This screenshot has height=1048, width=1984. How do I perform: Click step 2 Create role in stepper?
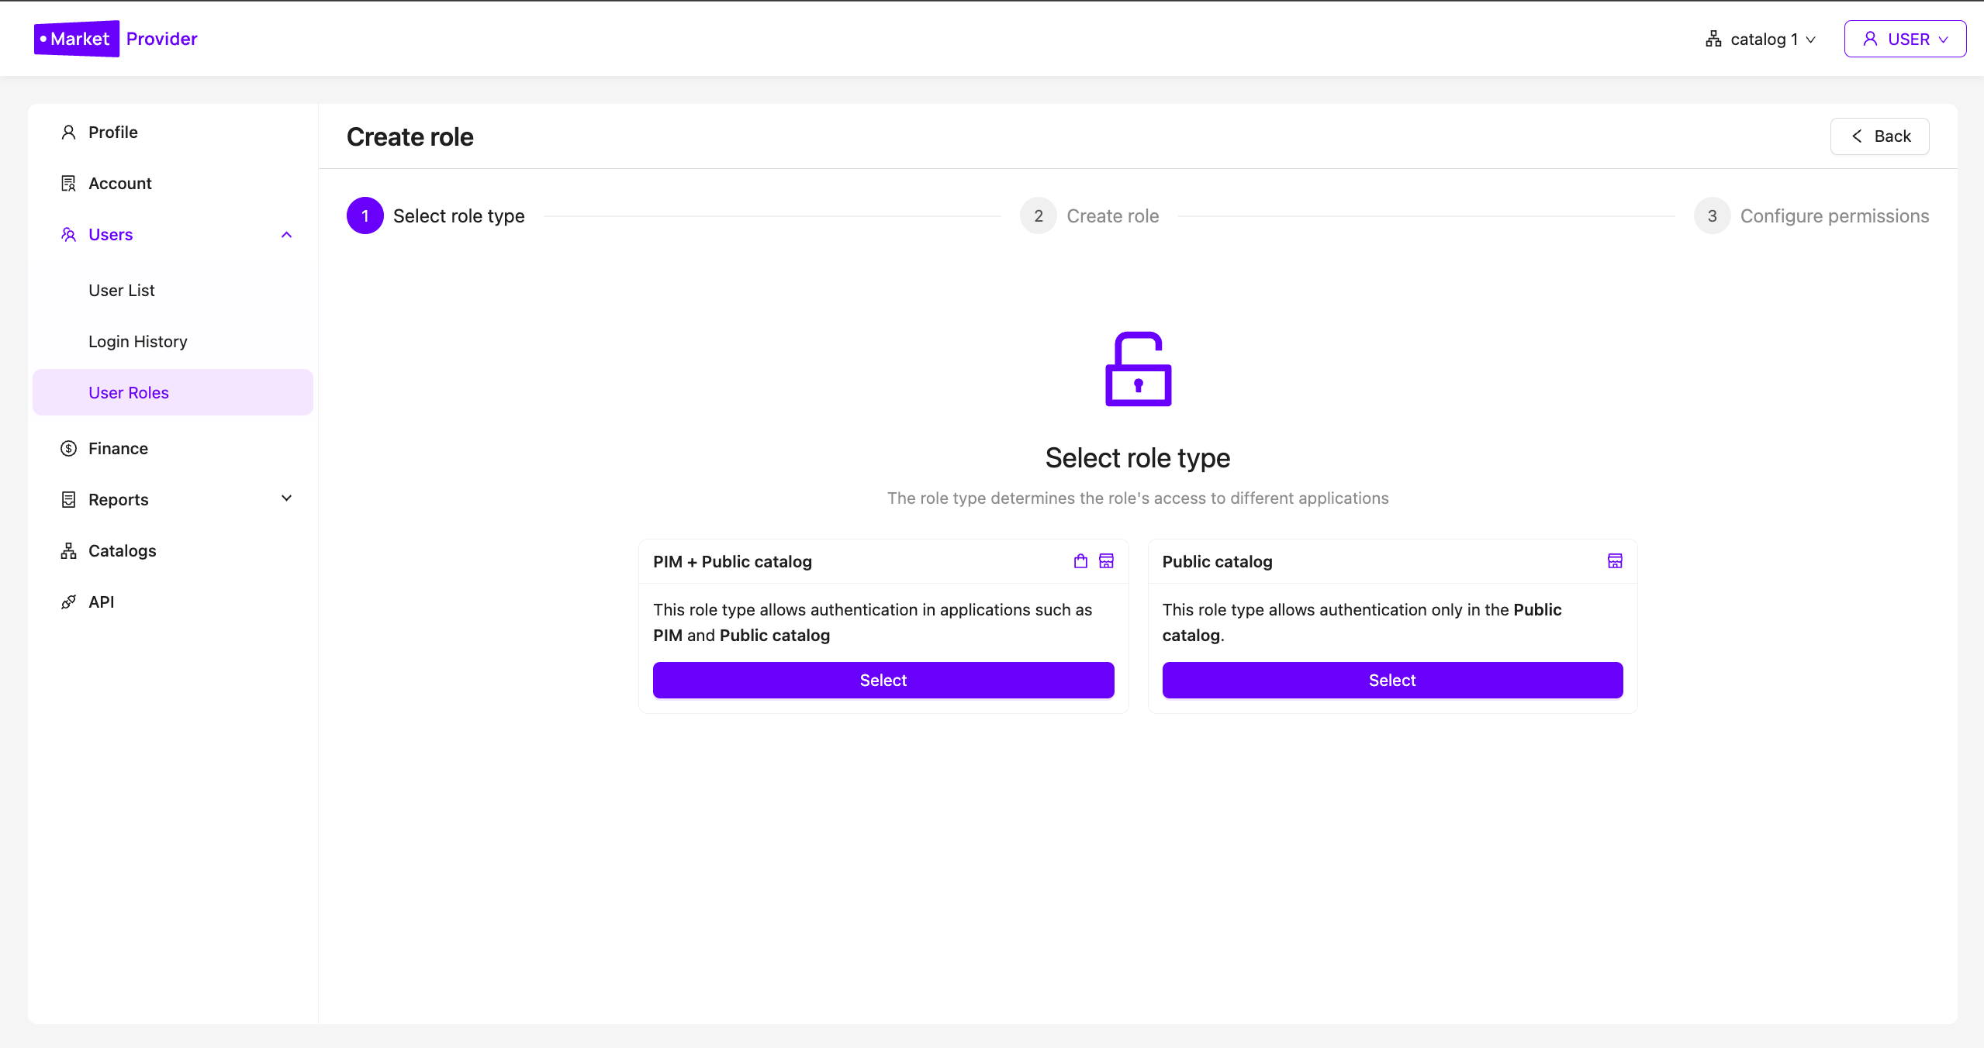point(1089,216)
